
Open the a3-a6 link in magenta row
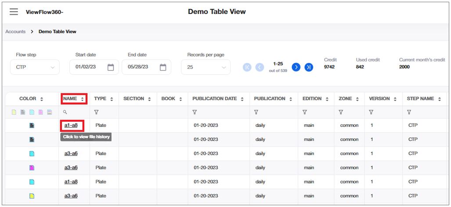point(71,168)
